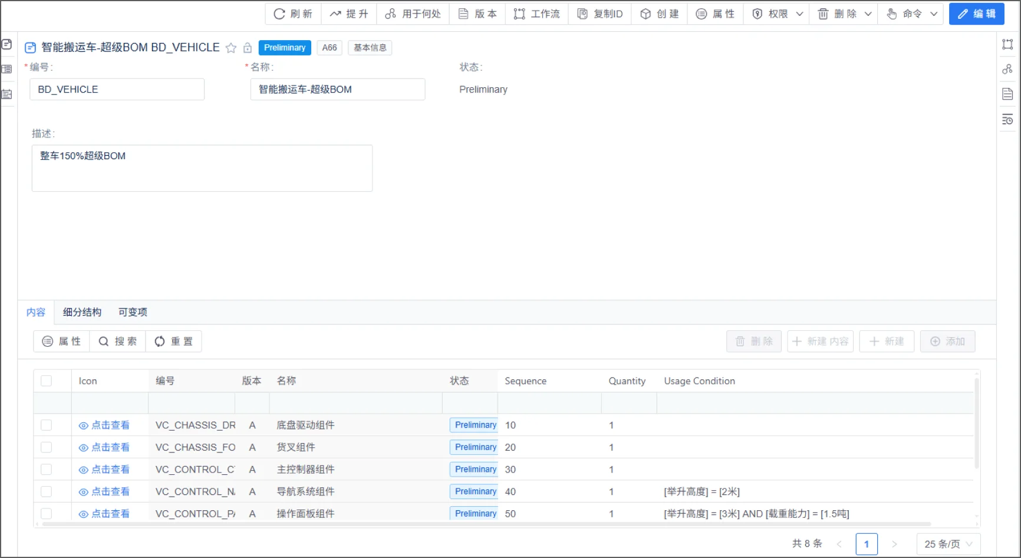Click the 搜索 search button
This screenshot has width=1021, height=558.
[117, 342]
